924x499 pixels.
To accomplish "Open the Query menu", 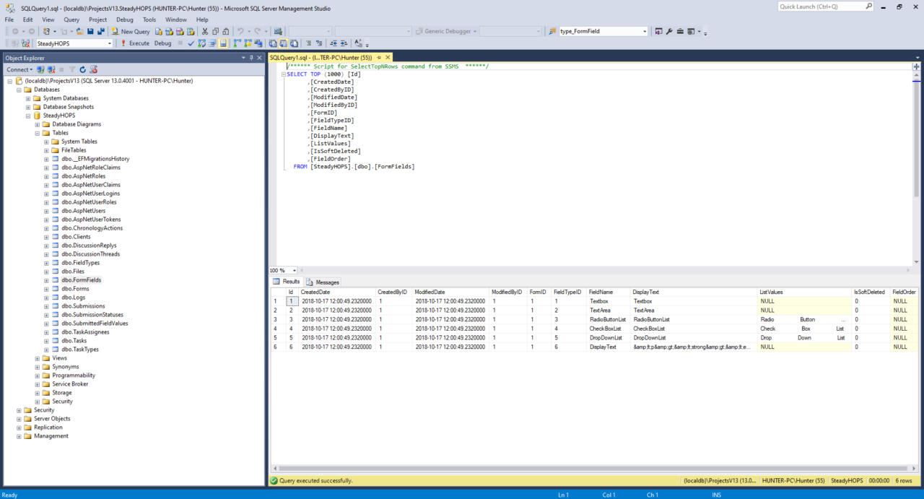I will [x=70, y=19].
